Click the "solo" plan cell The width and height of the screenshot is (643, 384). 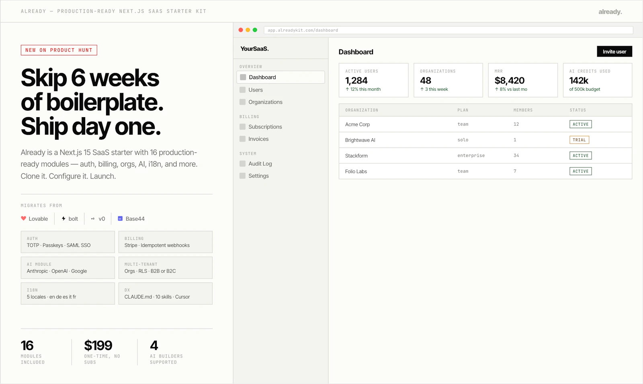(463, 140)
